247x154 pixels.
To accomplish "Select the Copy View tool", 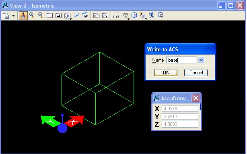I will pyautogui.click(x=116, y=16).
